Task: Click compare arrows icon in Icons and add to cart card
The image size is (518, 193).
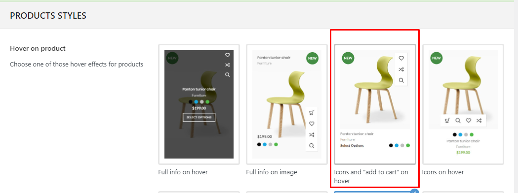Action: click(x=401, y=69)
